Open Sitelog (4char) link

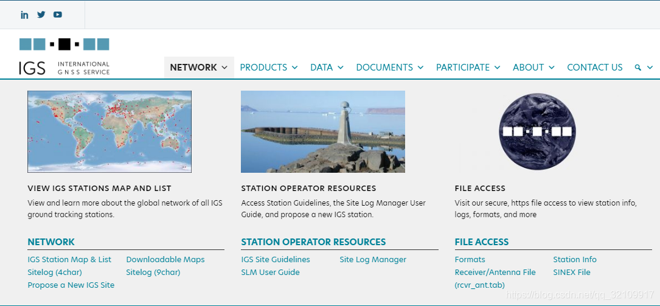[x=55, y=273]
